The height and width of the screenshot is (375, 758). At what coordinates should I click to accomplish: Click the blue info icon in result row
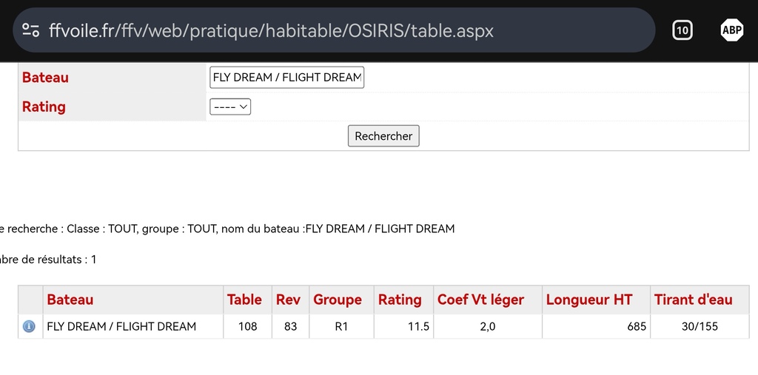pos(30,326)
